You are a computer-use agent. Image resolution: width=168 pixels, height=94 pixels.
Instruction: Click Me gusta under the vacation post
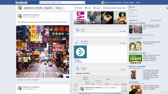coord(20,80)
